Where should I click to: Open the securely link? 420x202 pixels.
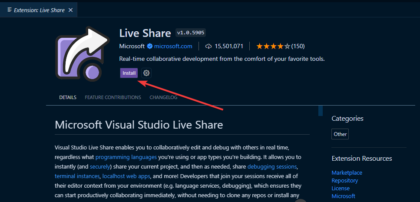(x=100, y=167)
